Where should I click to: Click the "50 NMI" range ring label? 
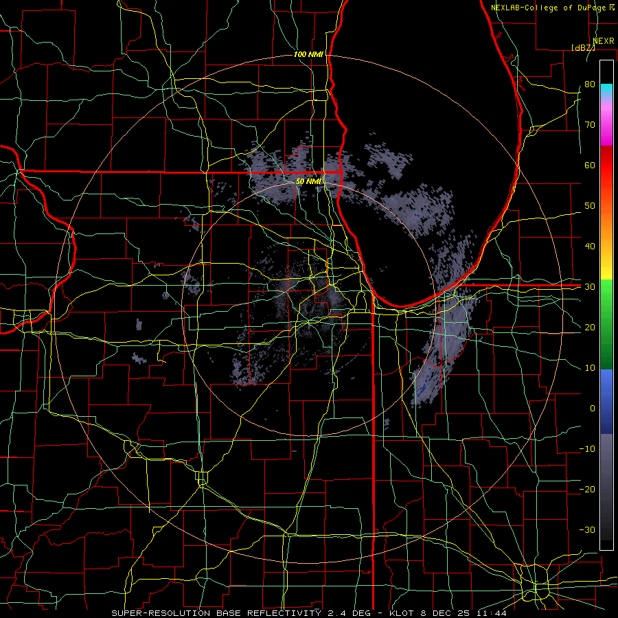pyautogui.click(x=308, y=181)
